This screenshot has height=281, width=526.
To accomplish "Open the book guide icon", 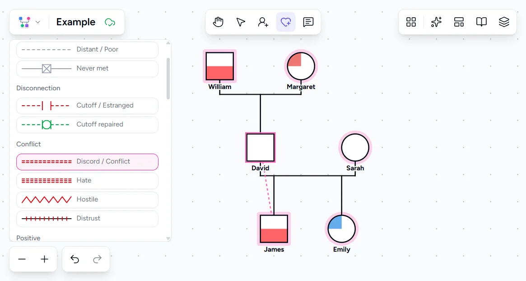I will pyautogui.click(x=481, y=22).
